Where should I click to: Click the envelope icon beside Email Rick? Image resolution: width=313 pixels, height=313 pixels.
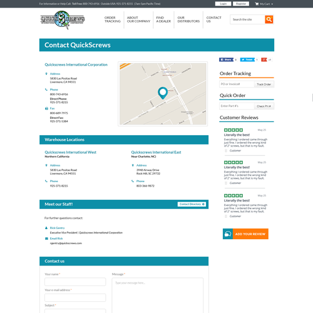point(46,239)
